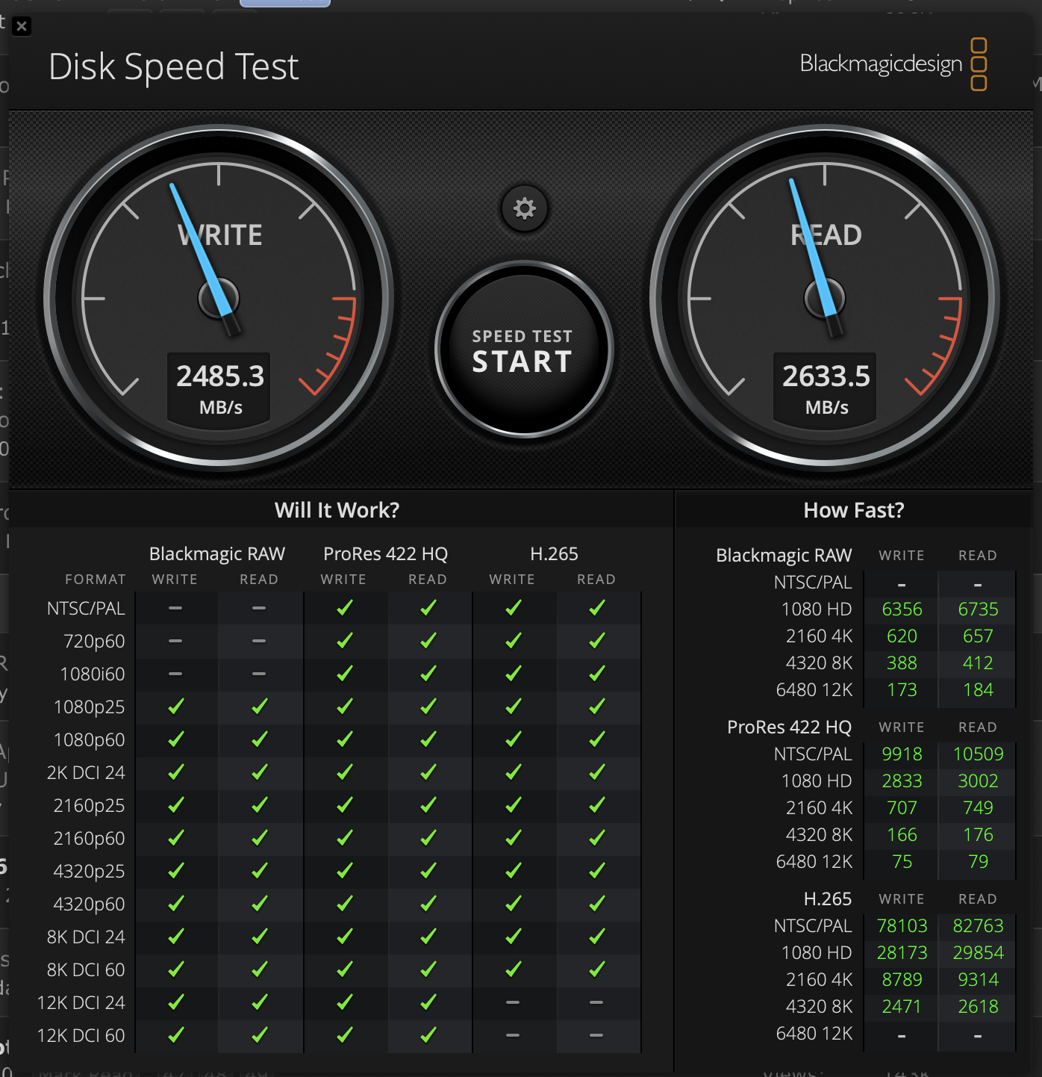Viewport: 1042px width, 1077px height.
Task: Close the Disk Speed Test window
Action: (x=22, y=27)
